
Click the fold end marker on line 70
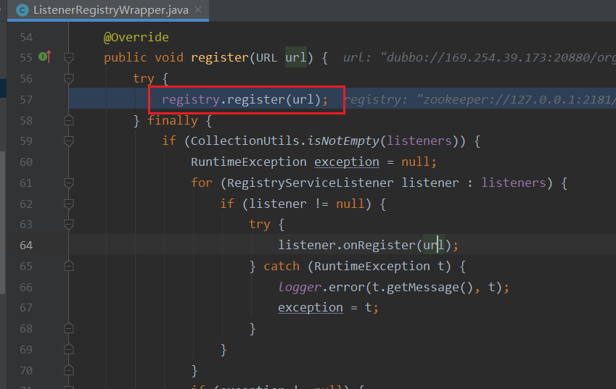(69, 371)
